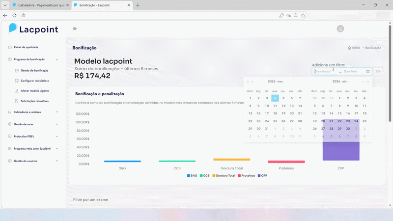Select March 15 in the calendar

tap(250, 113)
